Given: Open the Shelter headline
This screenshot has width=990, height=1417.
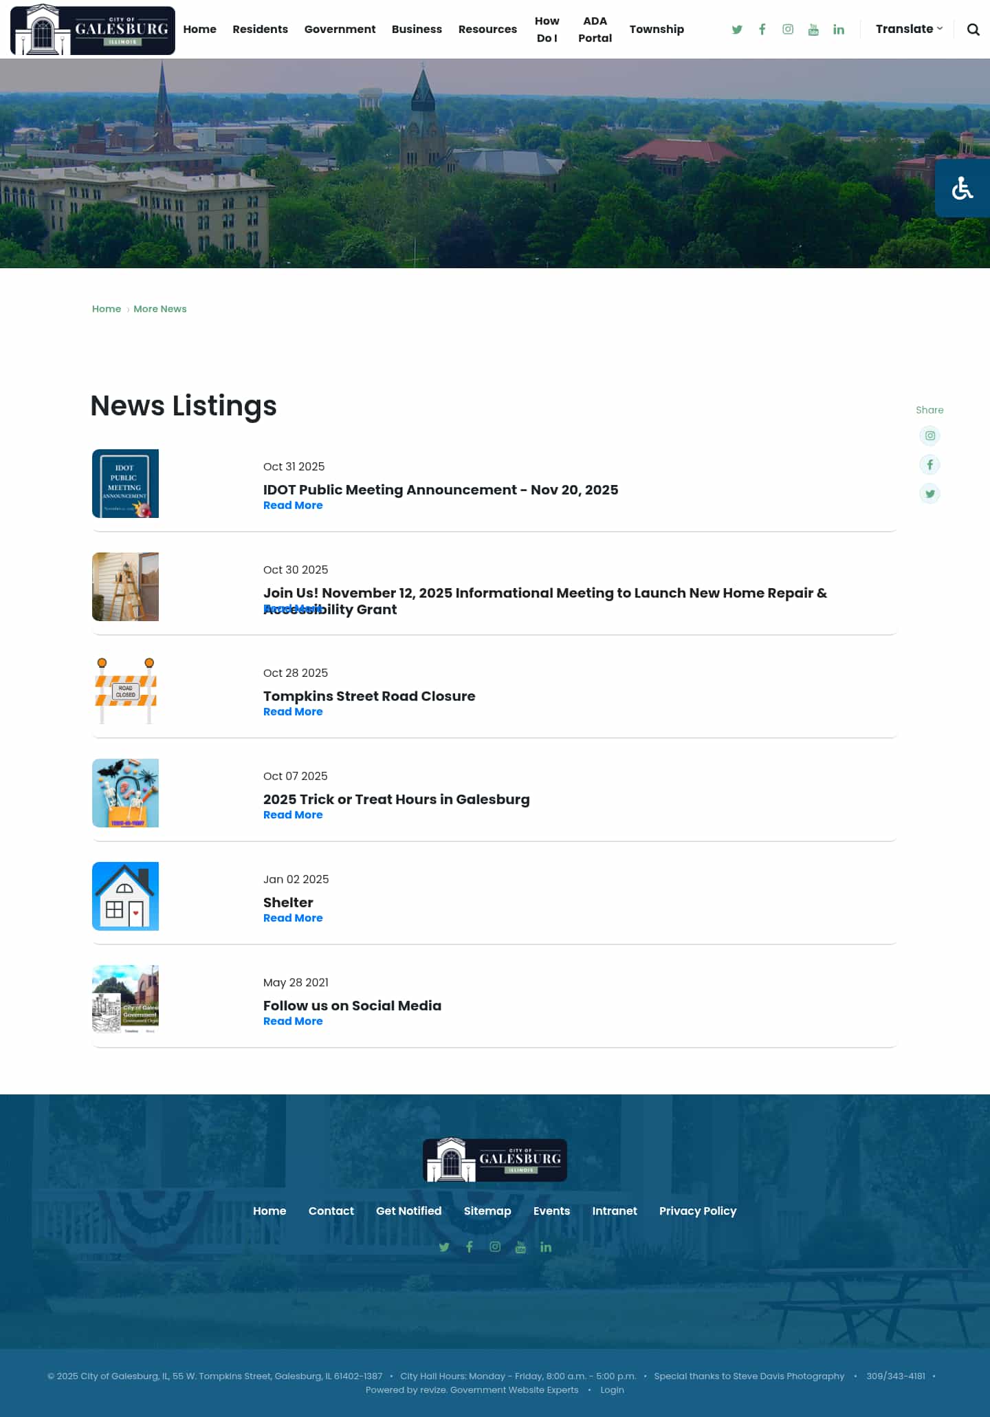Looking at the screenshot, I should click(x=288, y=902).
